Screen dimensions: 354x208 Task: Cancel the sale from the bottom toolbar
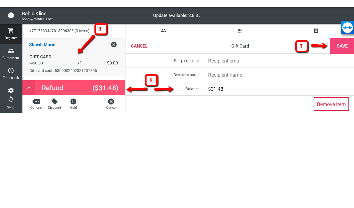tap(111, 104)
